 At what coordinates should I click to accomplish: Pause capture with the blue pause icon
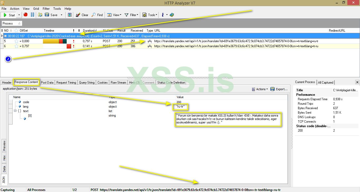coord(32,15)
